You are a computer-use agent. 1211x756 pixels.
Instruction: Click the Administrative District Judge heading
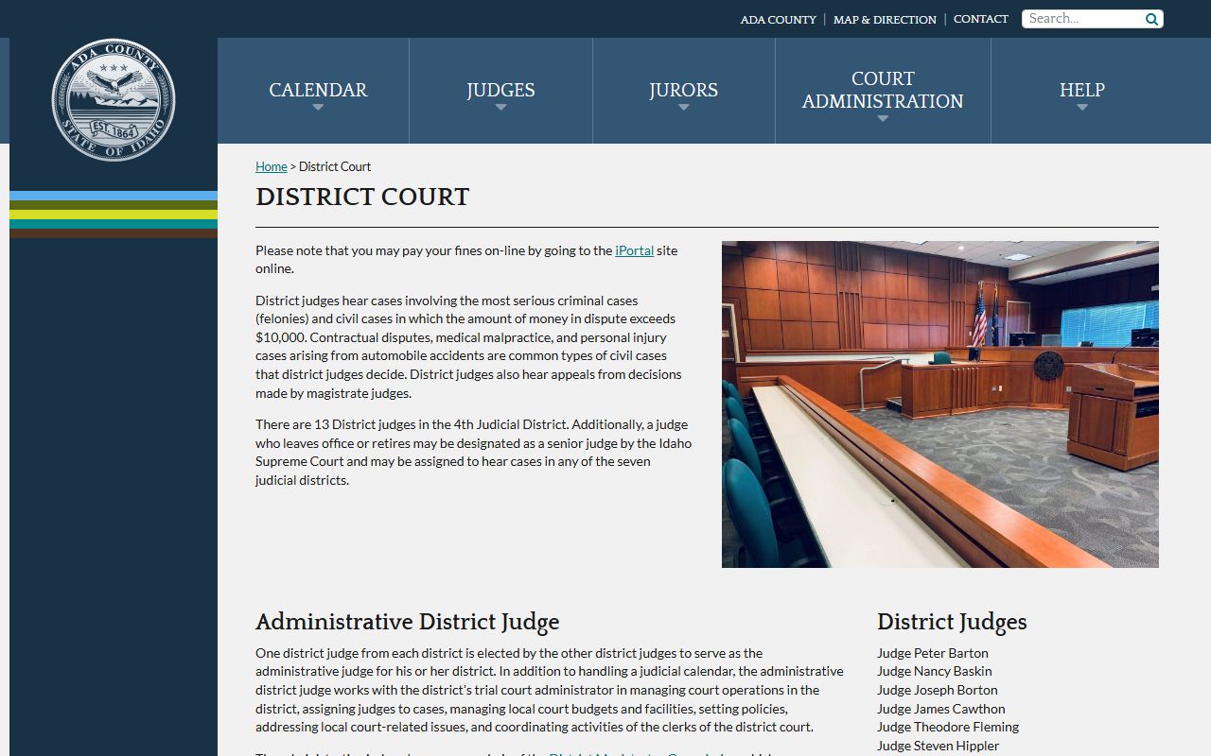click(x=408, y=622)
